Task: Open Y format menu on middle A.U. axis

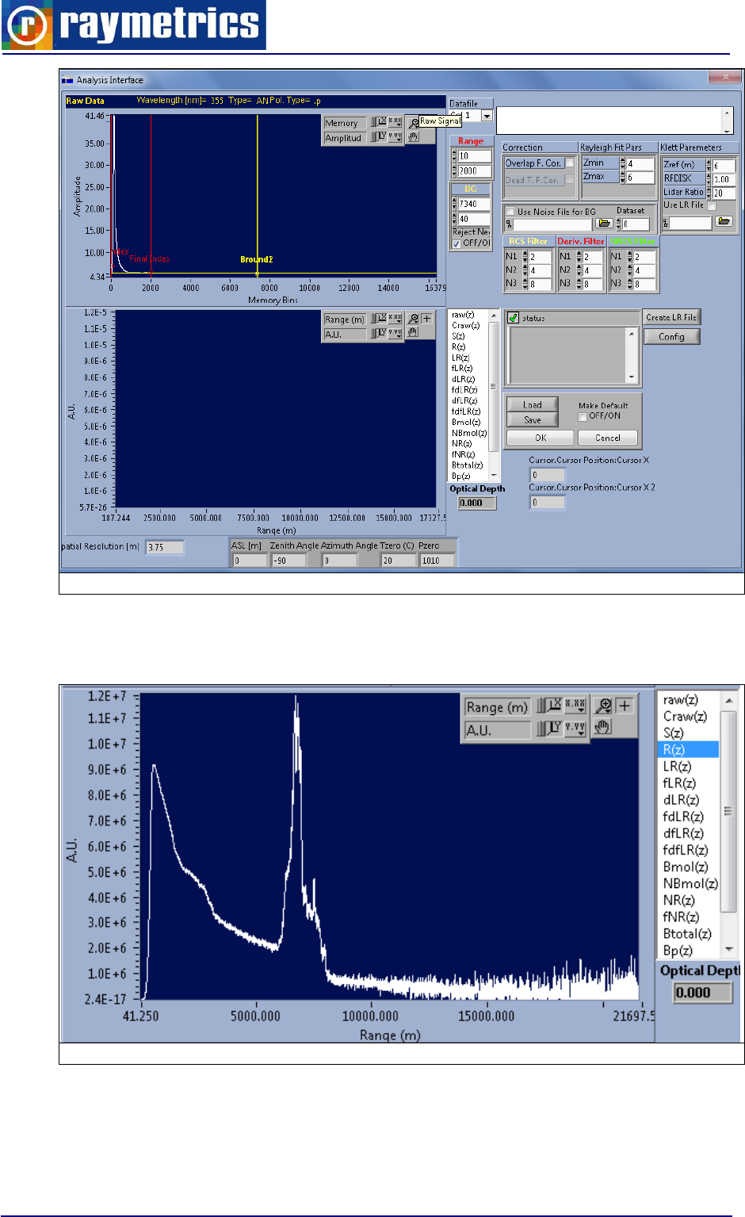Action: point(395,333)
